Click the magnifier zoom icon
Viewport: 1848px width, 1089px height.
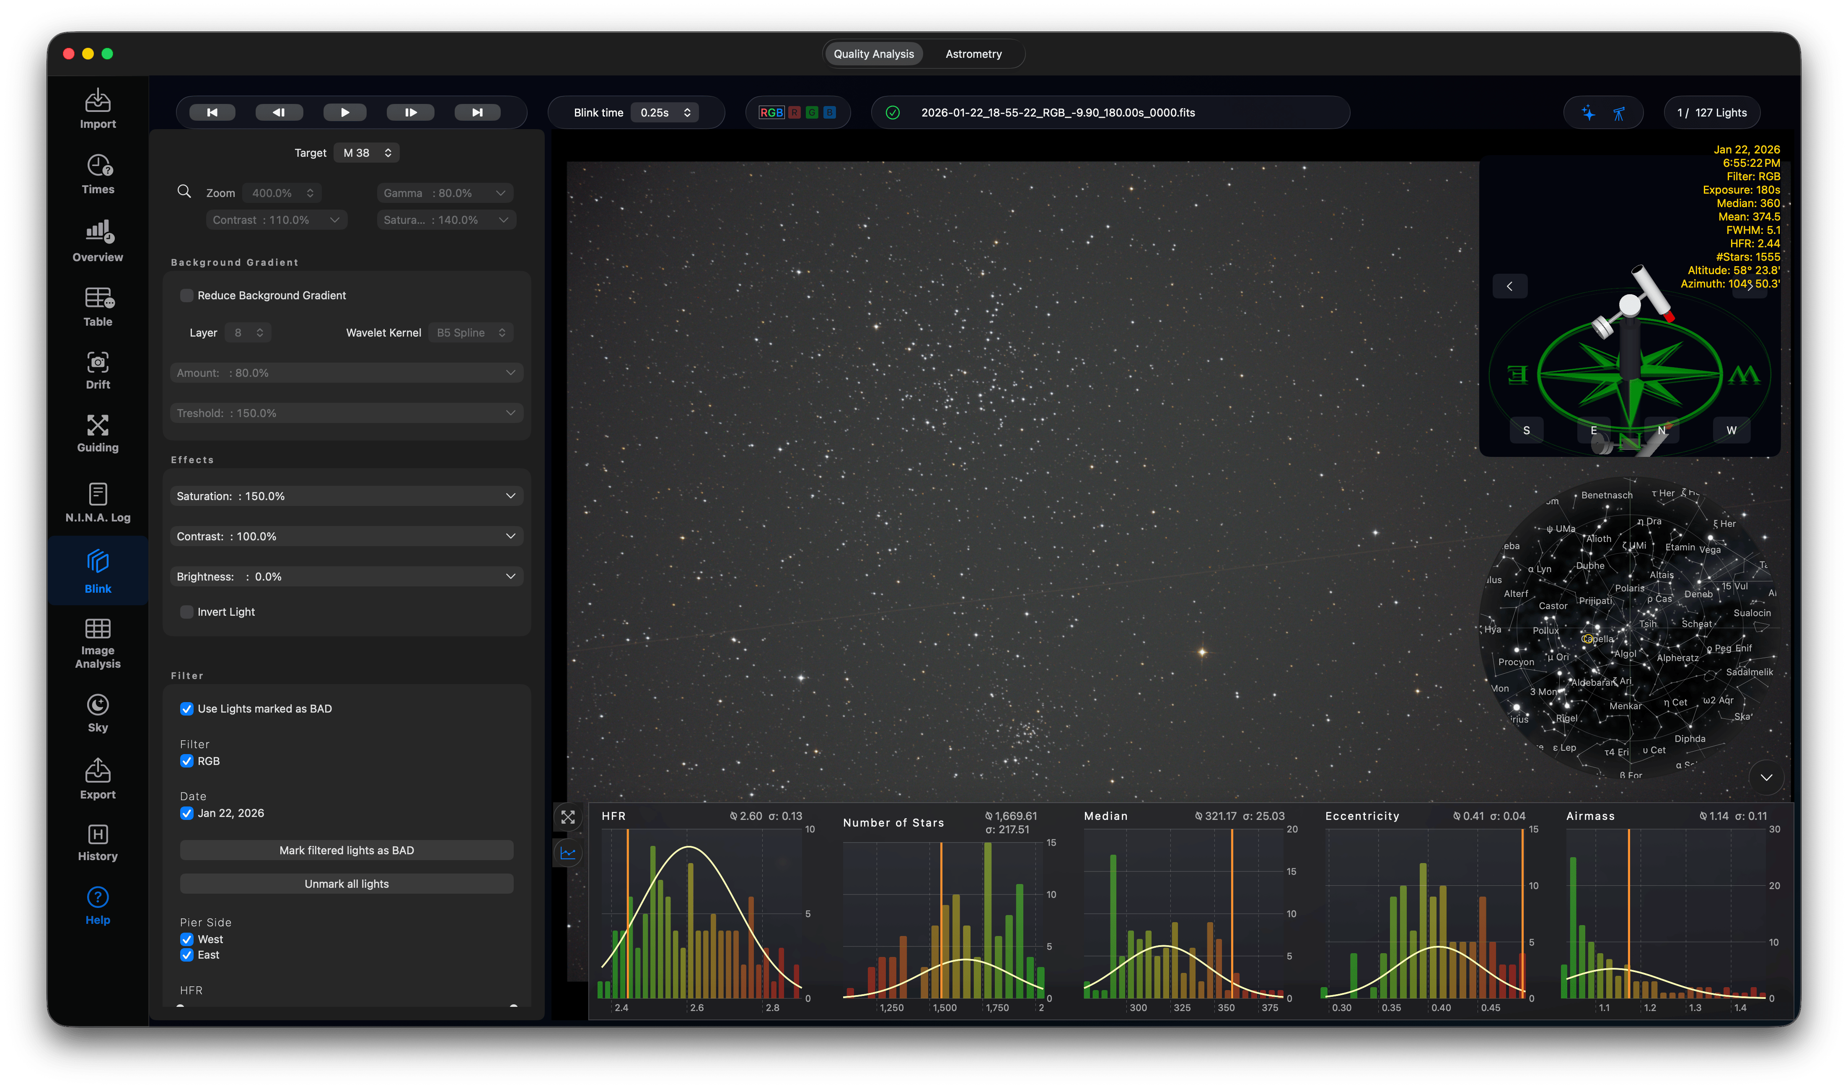pos(184,192)
